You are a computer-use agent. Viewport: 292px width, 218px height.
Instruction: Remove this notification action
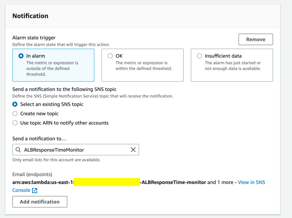click(x=255, y=39)
